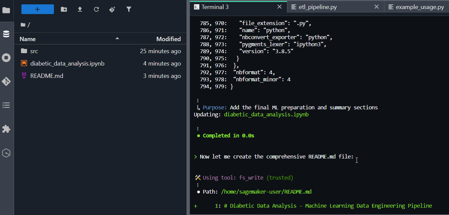This screenshot has width=449, height=215.
Task: Open the extension manager
Action: 7,129
